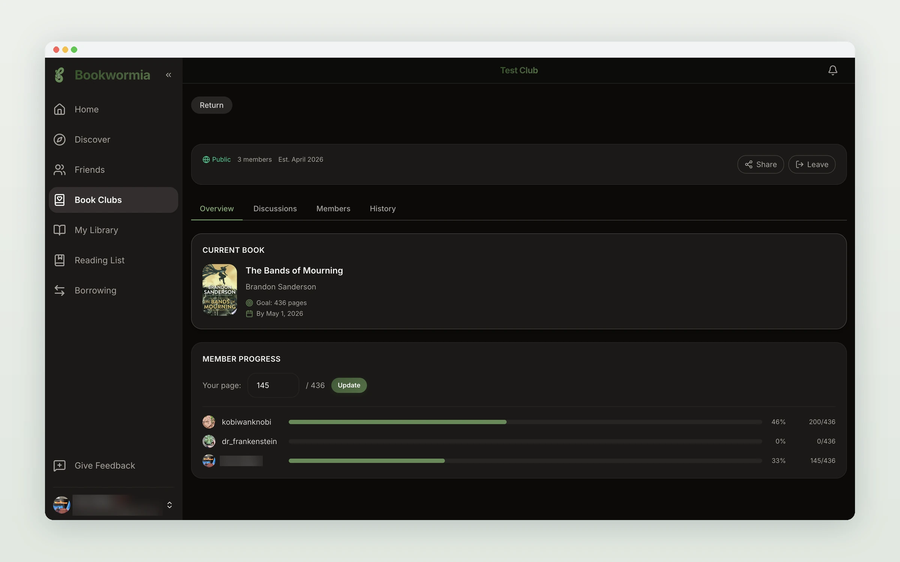Click kobiwanknobi's 46% progress bar
This screenshot has height=562, width=900.
point(525,422)
